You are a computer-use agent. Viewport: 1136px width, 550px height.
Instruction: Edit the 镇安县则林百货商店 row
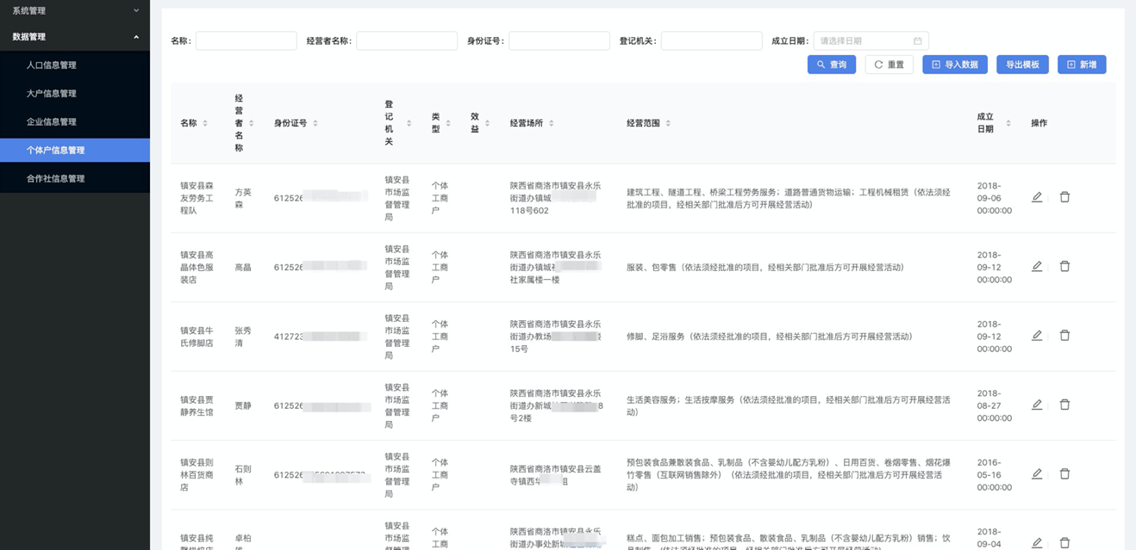click(1037, 474)
